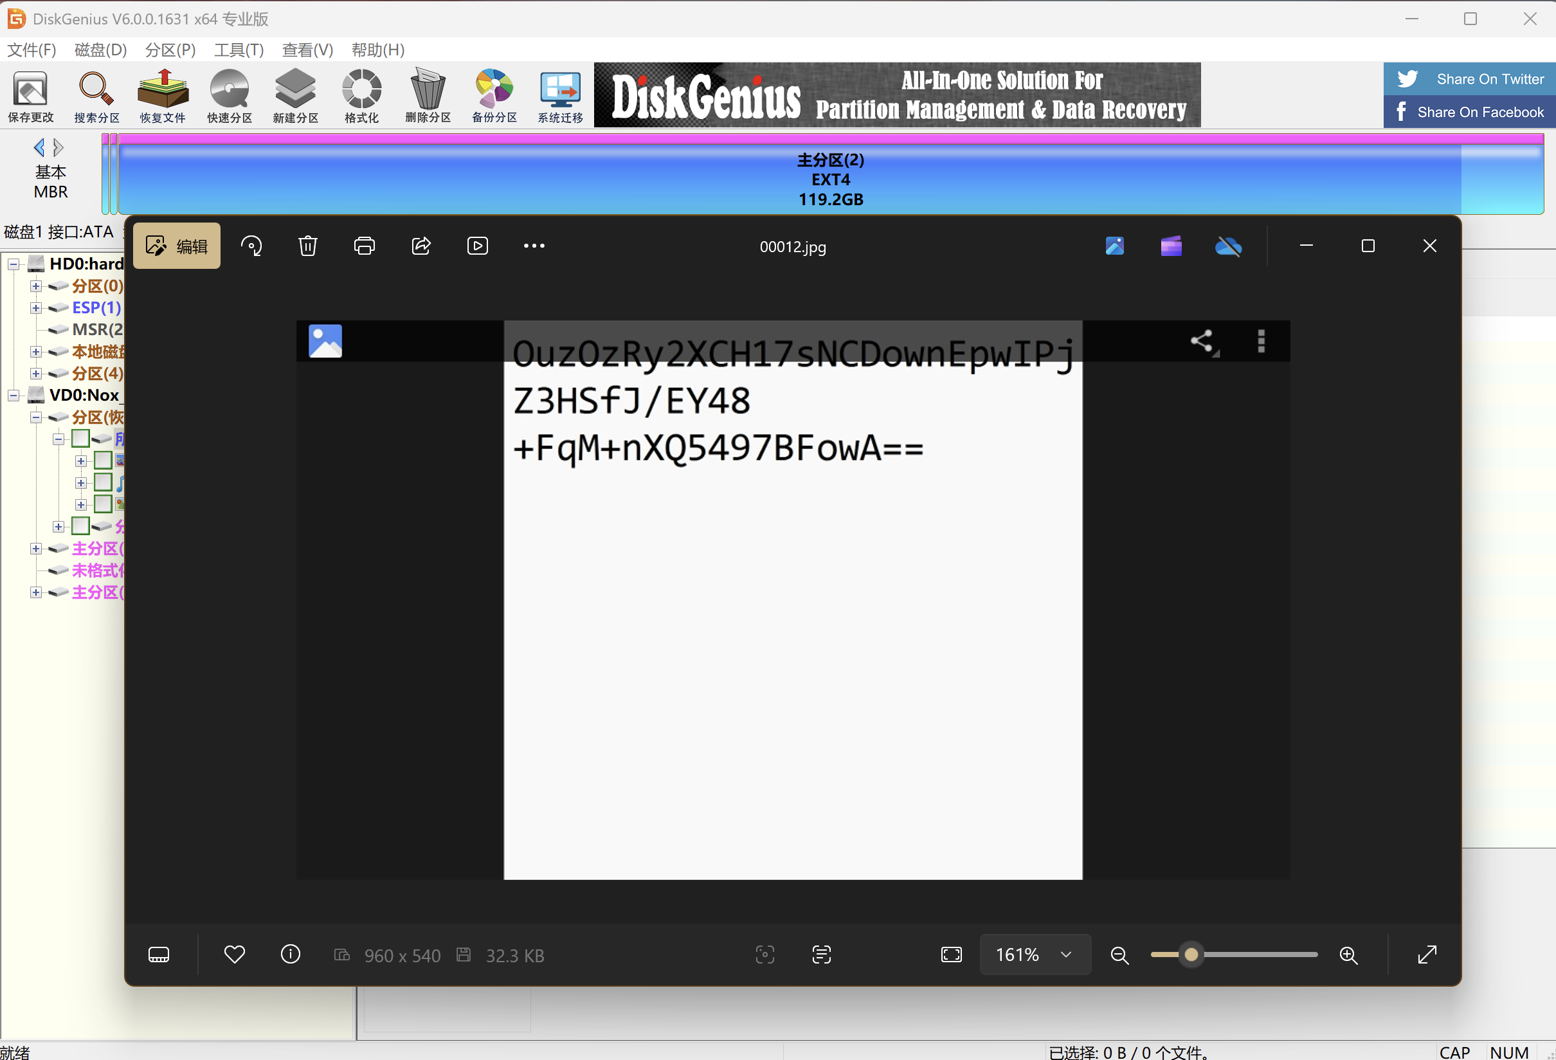This screenshot has height=1060, width=1556.
Task: Launch 系统迁移 system migration
Action: [x=561, y=97]
